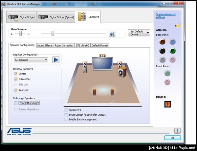This screenshot has height=151, width=197.
Task: Click the L/R balance slider handle
Action: click(20, 34)
